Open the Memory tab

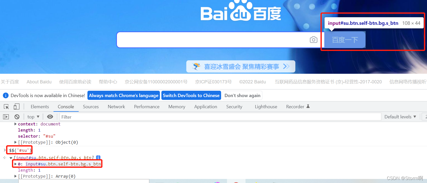[x=177, y=107]
